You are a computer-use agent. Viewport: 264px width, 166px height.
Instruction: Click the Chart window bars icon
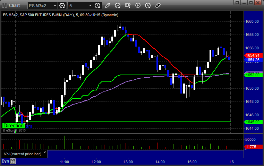coord(5,6)
